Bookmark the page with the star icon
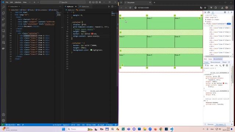235x132 pixels. 205,8
